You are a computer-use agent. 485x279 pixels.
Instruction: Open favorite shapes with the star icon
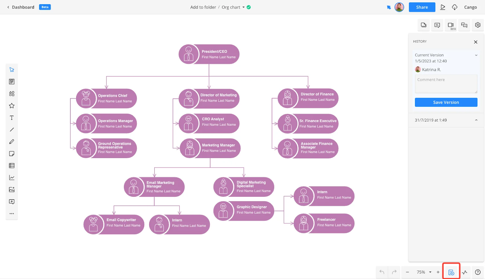pyautogui.click(x=12, y=105)
